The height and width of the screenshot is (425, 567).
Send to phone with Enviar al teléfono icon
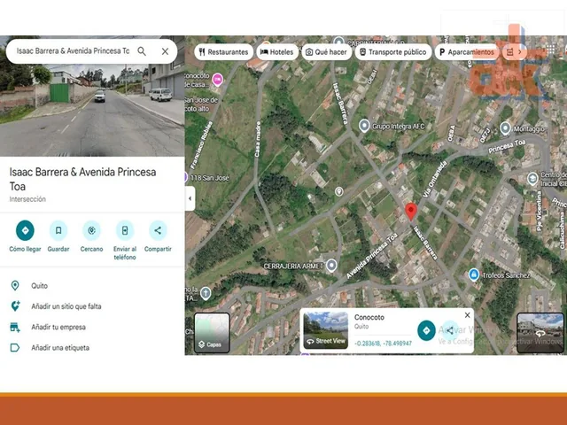tap(125, 230)
